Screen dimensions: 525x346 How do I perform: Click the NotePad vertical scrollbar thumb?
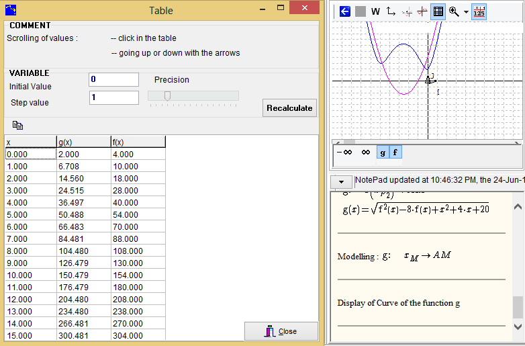pos(518,307)
